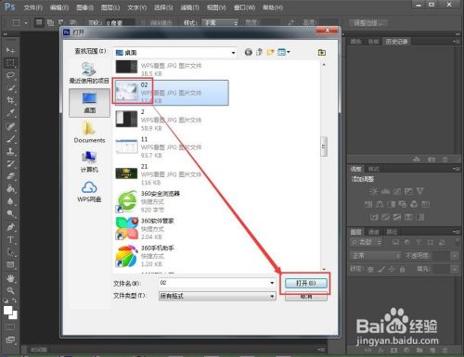
Task: Go to WPS cloud drive in sidebar
Action: pos(89,192)
